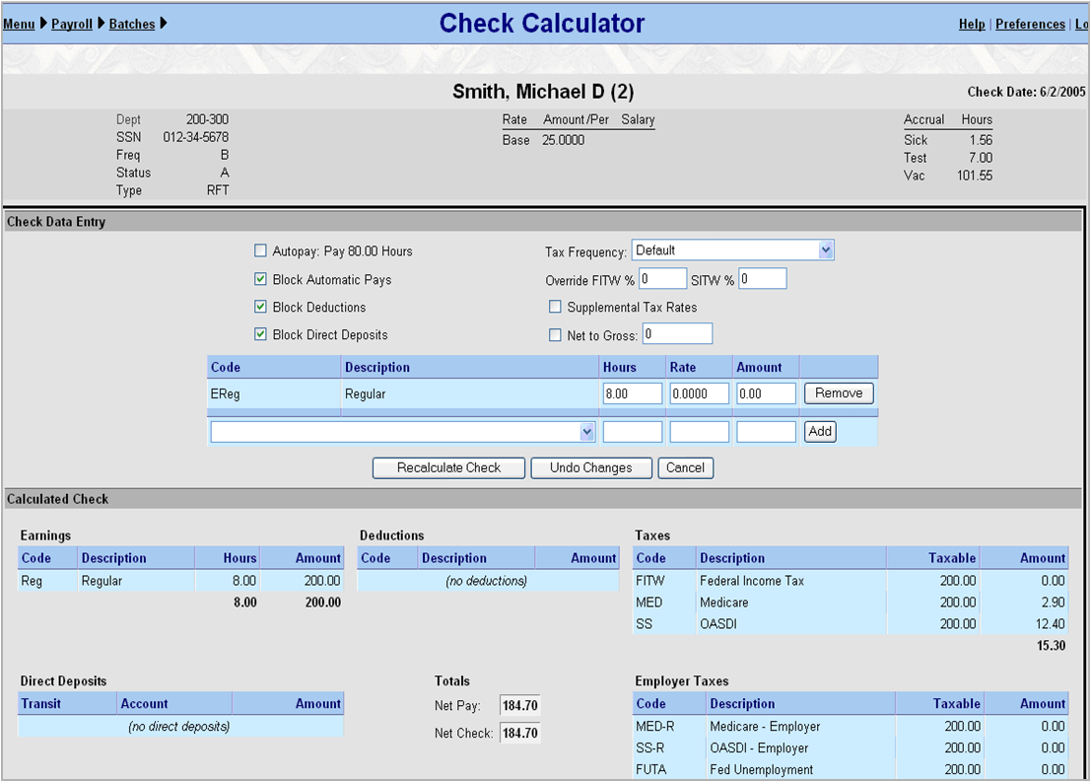Open the Batches breadcrumb link

click(x=131, y=25)
